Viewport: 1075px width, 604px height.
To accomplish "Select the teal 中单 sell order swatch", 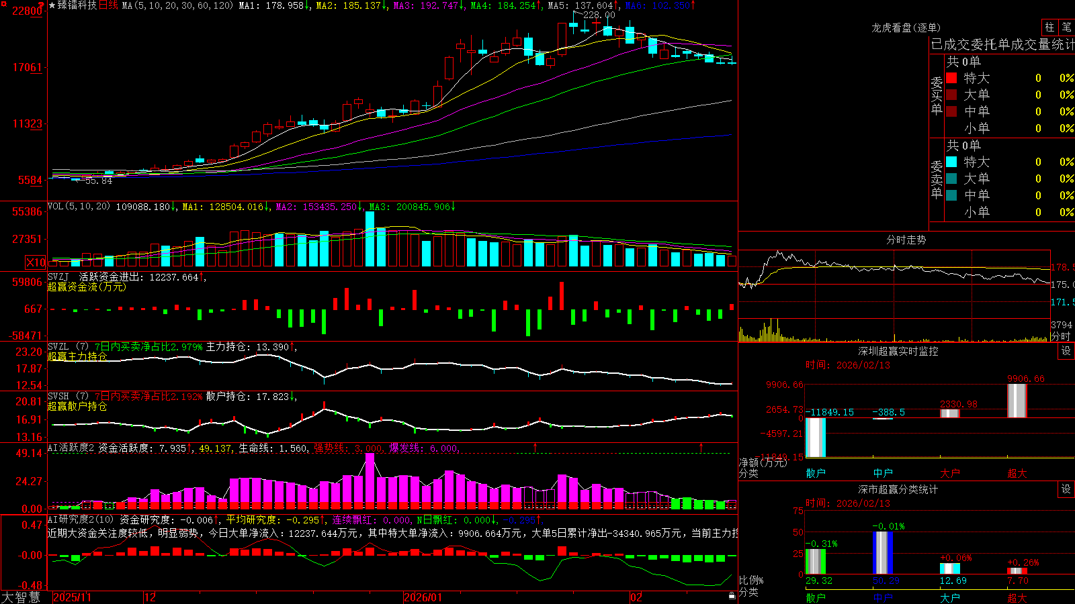I will tap(951, 195).
